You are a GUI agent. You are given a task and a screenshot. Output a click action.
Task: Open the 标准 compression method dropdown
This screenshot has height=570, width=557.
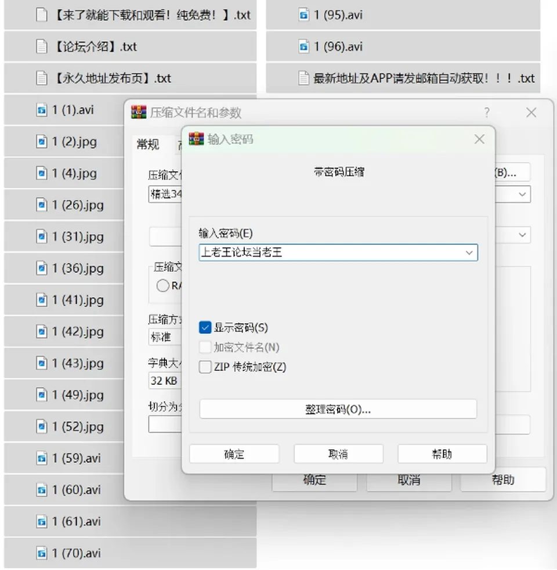(x=165, y=337)
